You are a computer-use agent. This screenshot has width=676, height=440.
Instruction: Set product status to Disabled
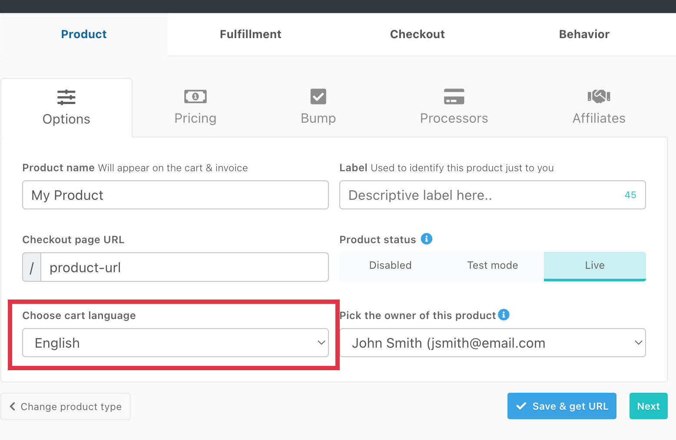[x=390, y=266]
